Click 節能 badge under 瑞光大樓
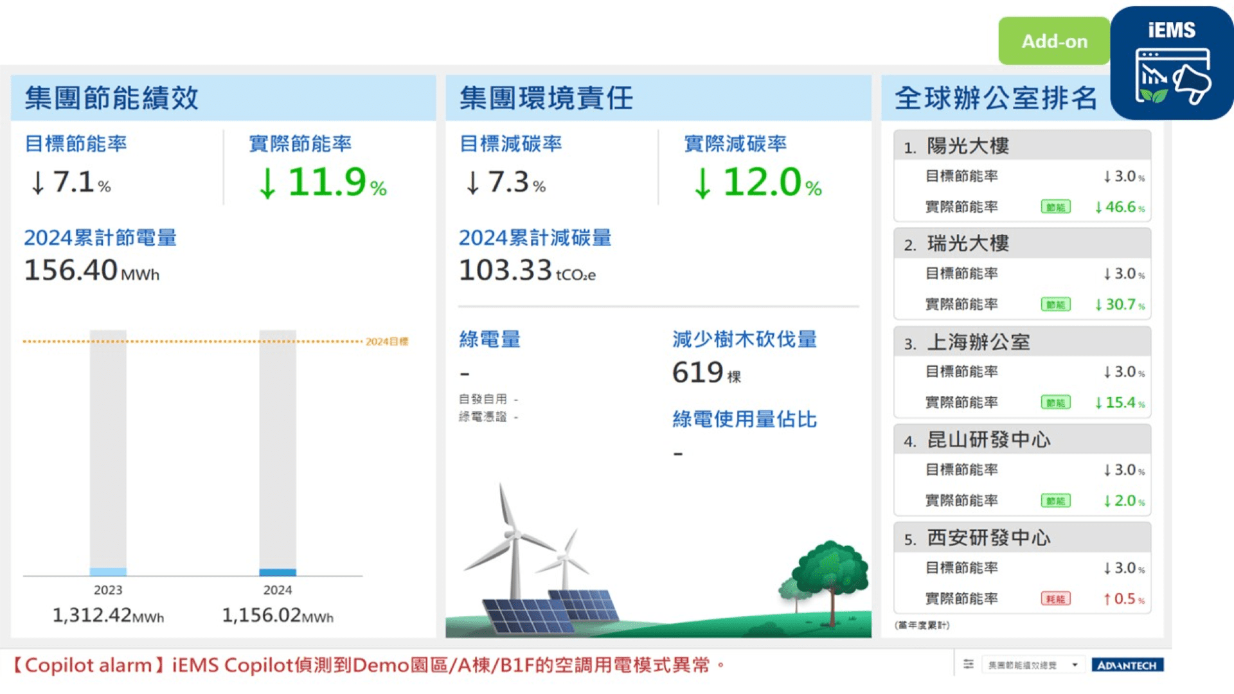The image size is (1234, 694). 1055,305
